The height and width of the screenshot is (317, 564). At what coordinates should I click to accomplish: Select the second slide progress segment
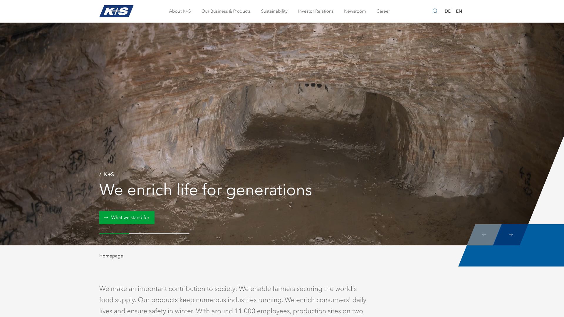144,234
